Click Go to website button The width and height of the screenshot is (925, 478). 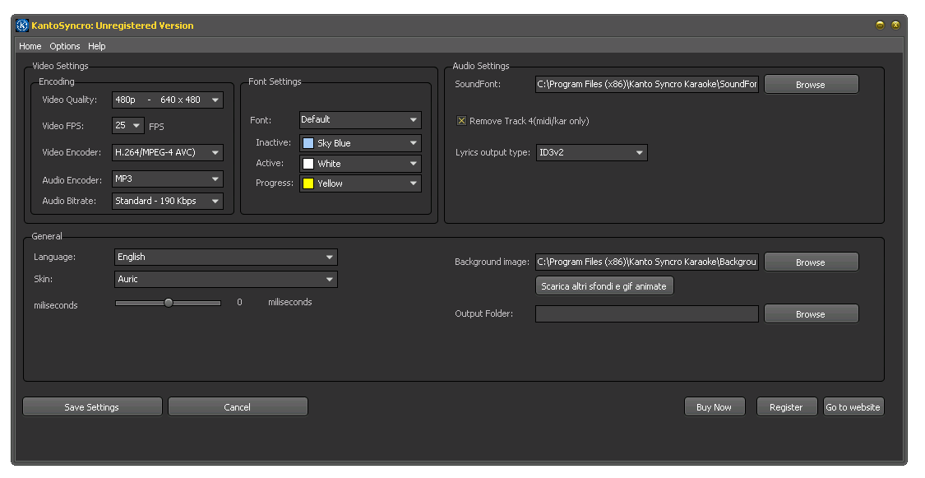tap(853, 406)
